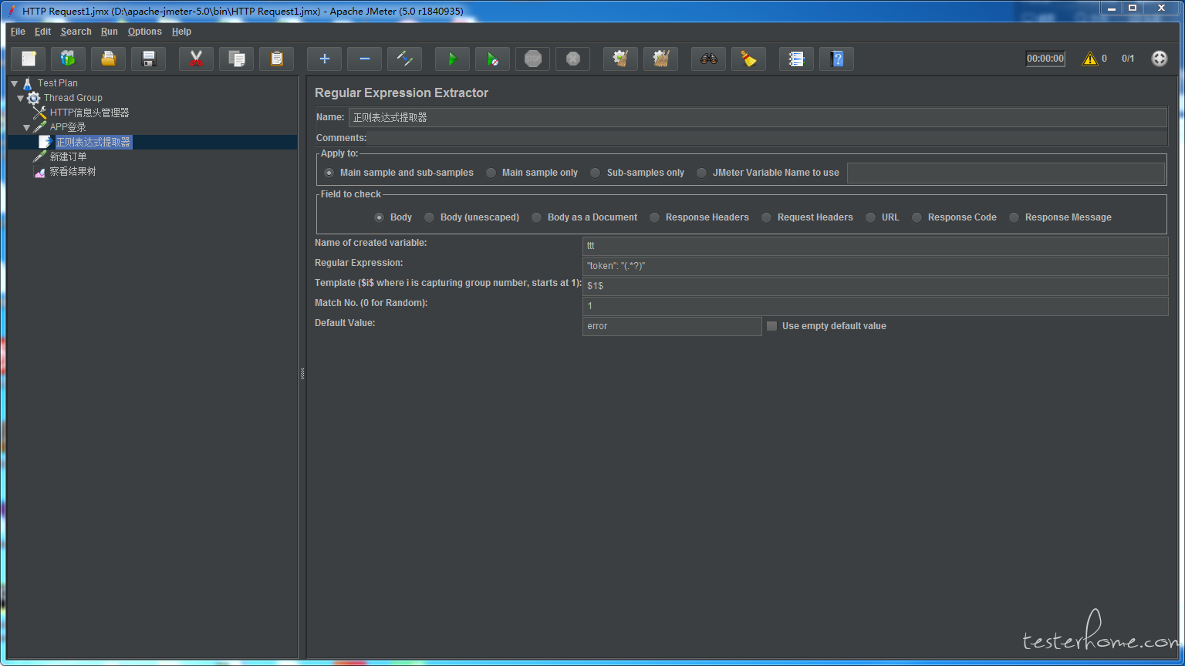
Task: Select JMeter Variable Name to use radio
Action: (701, 173)
